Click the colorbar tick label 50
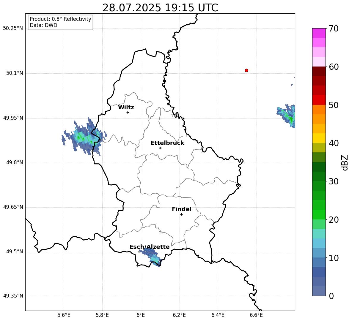 tap(334, 105)
